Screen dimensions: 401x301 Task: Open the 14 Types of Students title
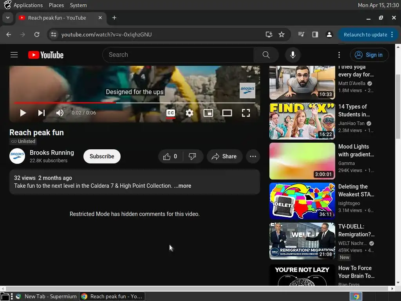354,110
